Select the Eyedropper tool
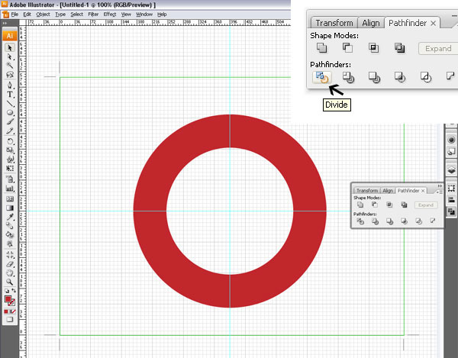 click(x=10, y=217)
